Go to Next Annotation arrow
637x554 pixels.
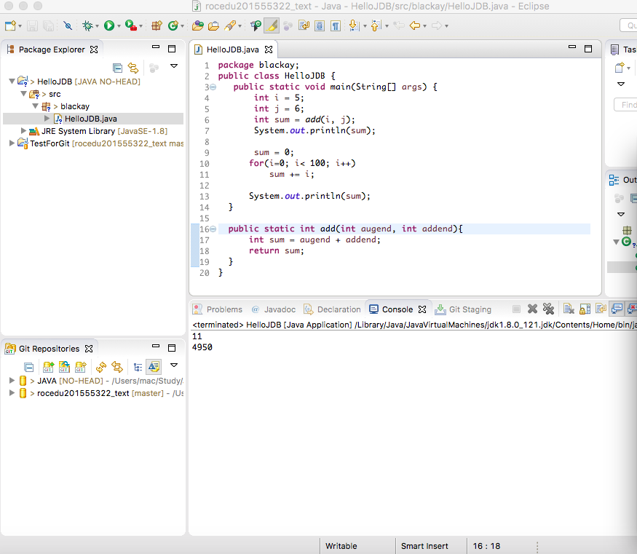[x=354, y=25]
